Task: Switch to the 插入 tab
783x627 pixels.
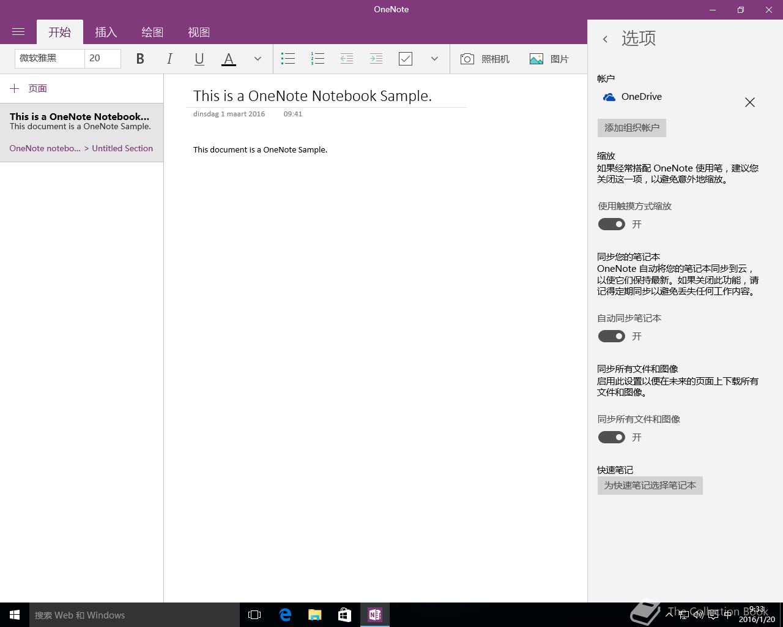Action: (106, 32)
